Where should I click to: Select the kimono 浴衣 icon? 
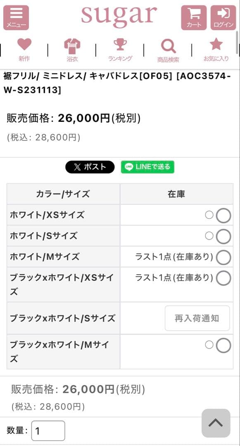(72, 49)
